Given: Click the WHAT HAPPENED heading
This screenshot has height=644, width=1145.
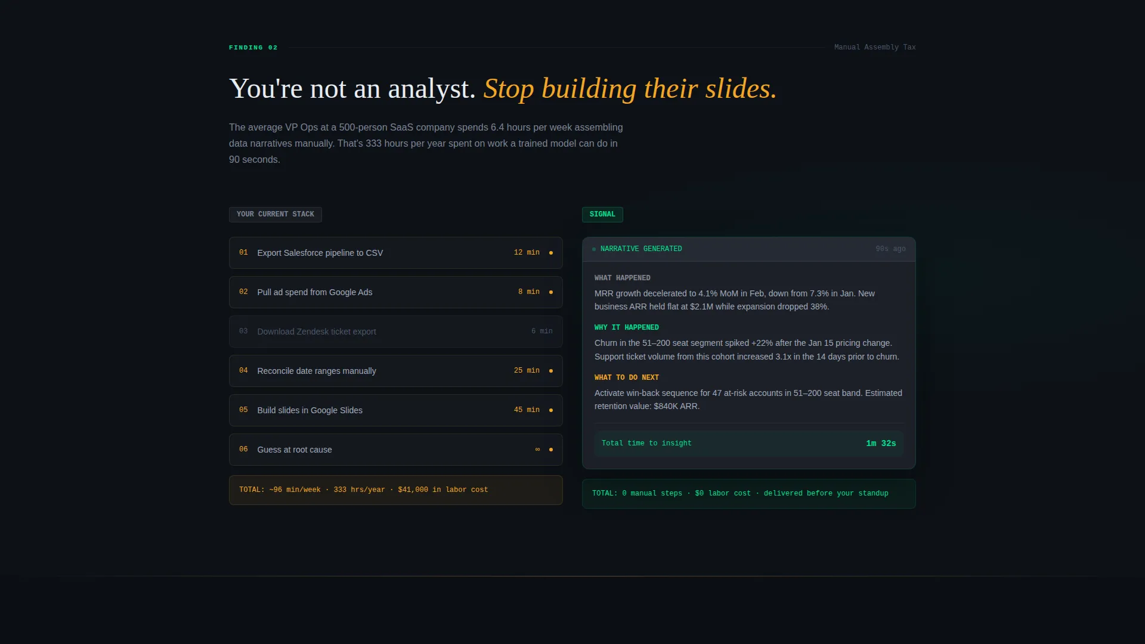Looking at the screenshot, I should (x=622, y=278).
